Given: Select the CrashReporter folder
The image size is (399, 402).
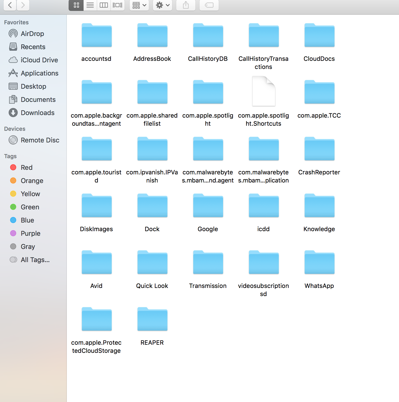Looking at the screenshot, I should pos(319,149).
